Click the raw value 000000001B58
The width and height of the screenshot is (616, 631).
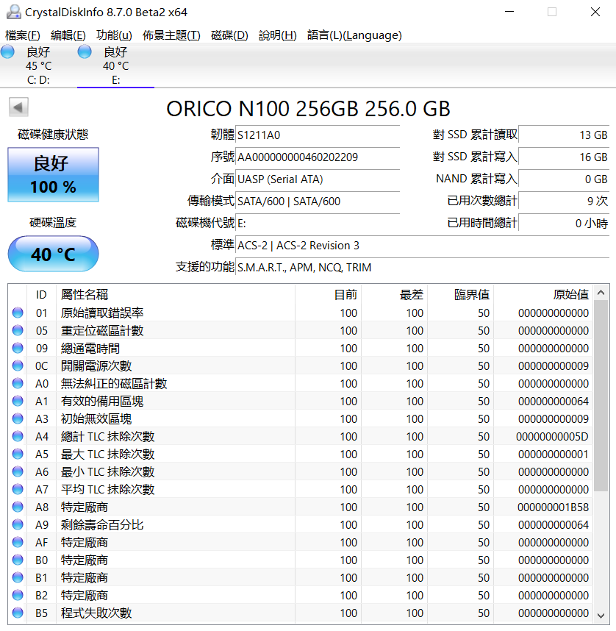(x=553, y=507)
